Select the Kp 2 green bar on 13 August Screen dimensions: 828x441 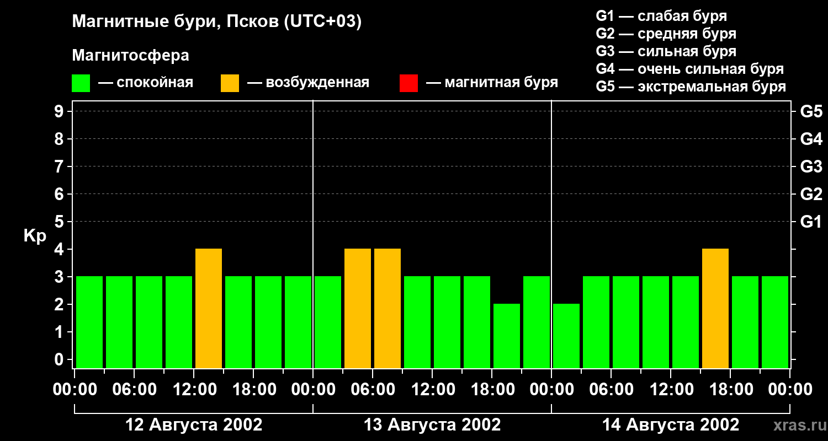click(x=507, y=336)
